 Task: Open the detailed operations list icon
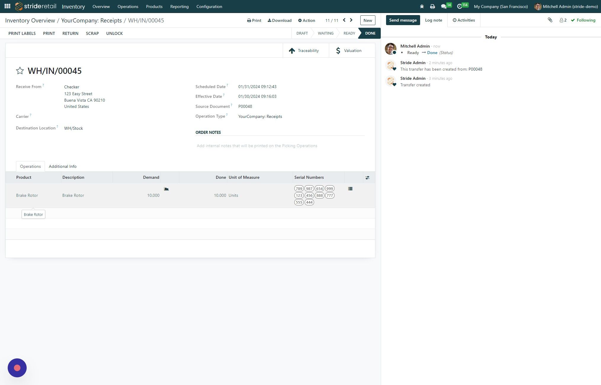350,189
